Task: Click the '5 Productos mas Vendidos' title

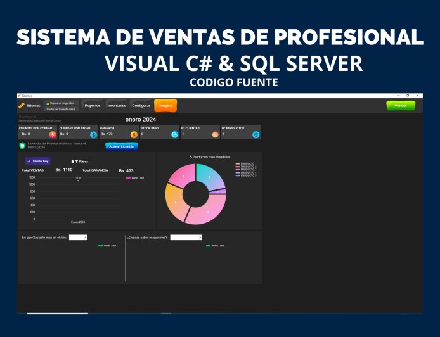Action: [x=210, y=157]
